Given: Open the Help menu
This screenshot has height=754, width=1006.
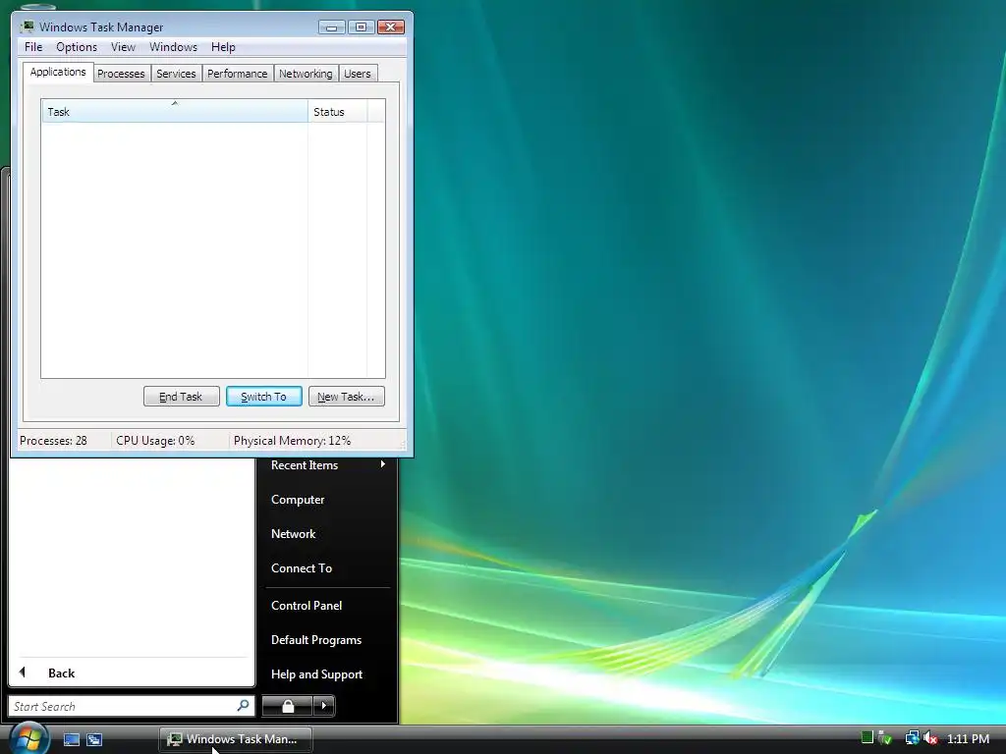Looking at the screenshot, I should pyautogui.click(x=223, y=47).
